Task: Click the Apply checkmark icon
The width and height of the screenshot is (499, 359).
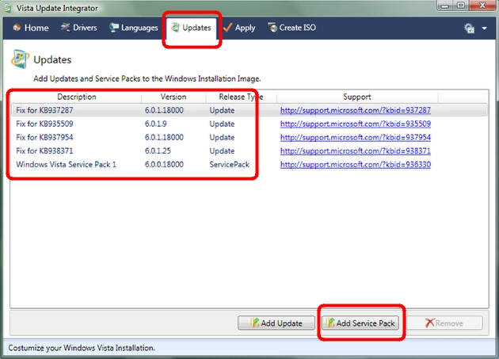Action: (x=227, y=28)
